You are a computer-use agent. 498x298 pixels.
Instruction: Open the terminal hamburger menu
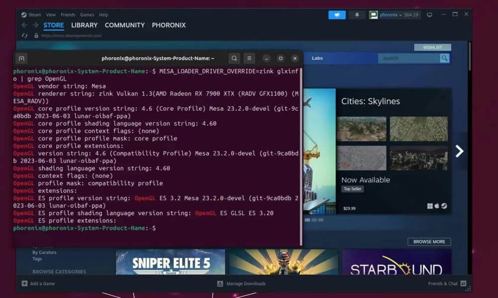point(249,58)
